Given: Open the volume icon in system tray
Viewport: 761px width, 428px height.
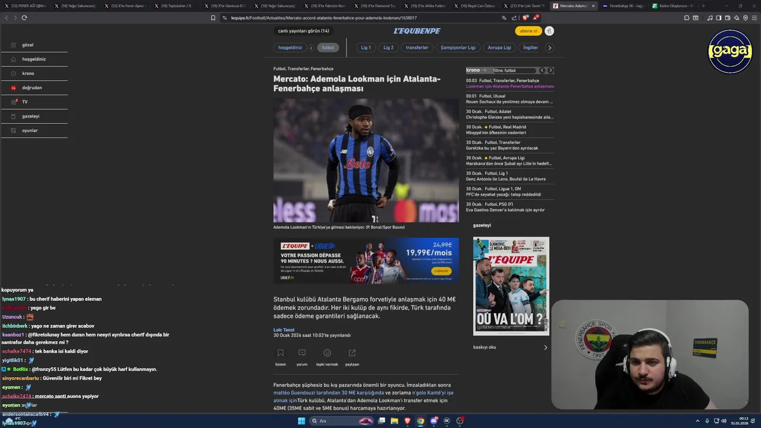Looking at the screenshot, I should pyautogui.click(x=724, y=421).
